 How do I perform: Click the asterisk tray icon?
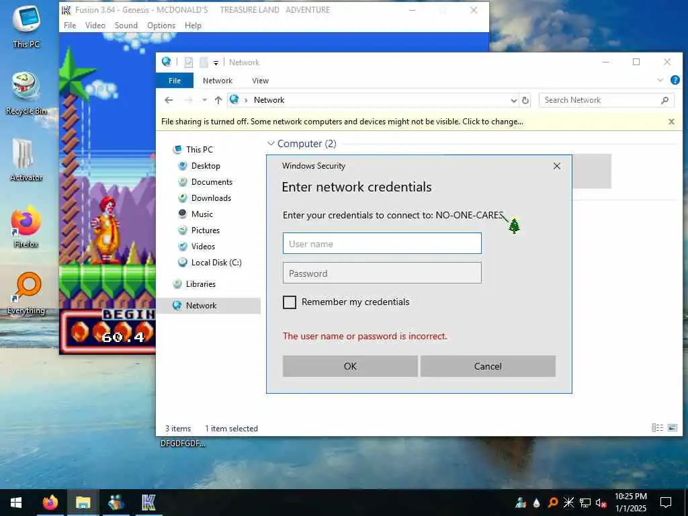coord(568,503)
